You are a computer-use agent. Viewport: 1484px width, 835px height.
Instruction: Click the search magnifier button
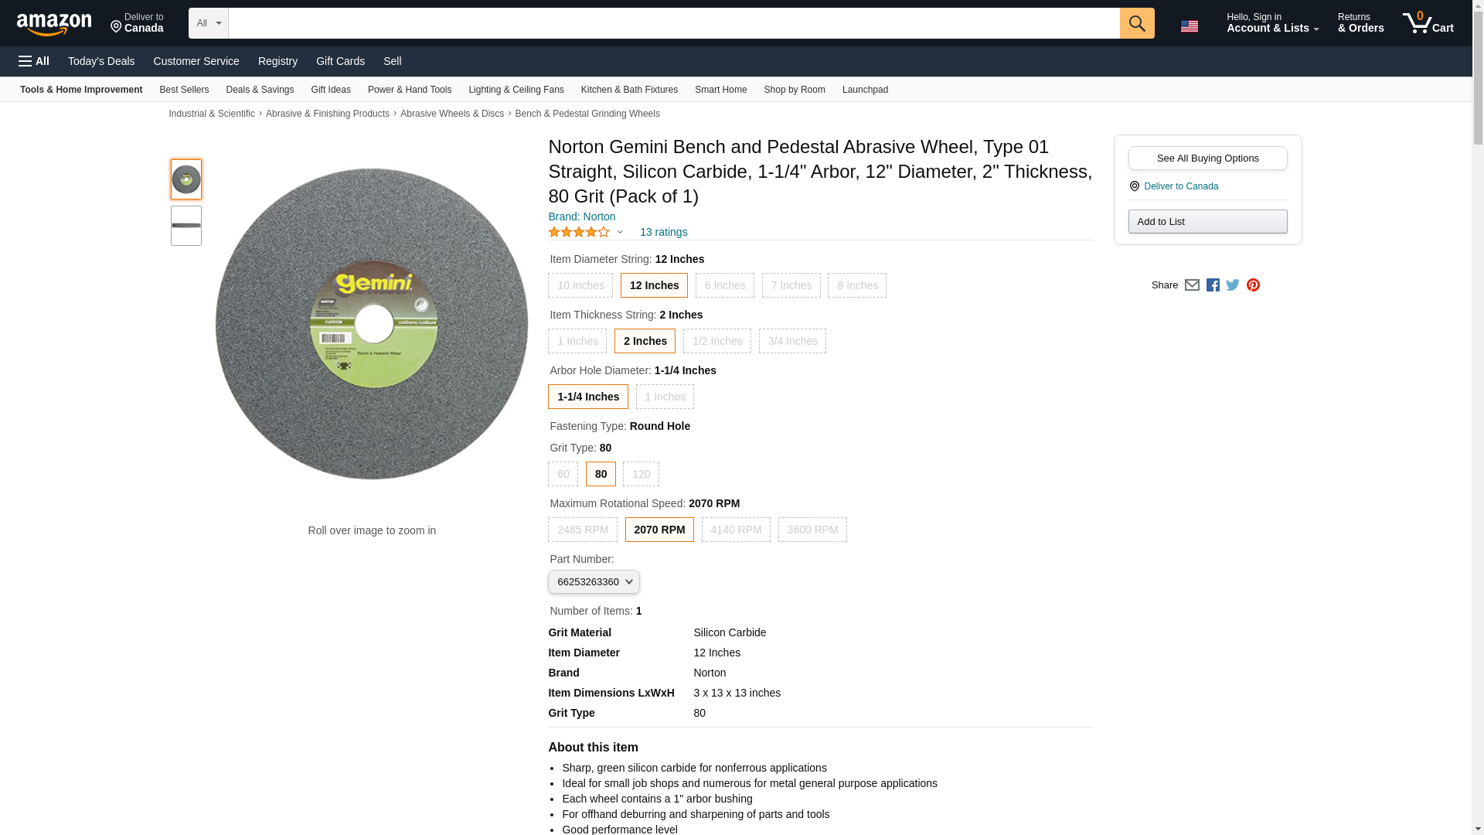coord(1136,23)
